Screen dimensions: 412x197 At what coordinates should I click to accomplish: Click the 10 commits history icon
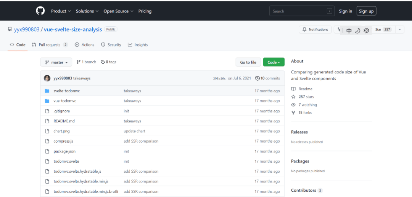pos(257,78)
